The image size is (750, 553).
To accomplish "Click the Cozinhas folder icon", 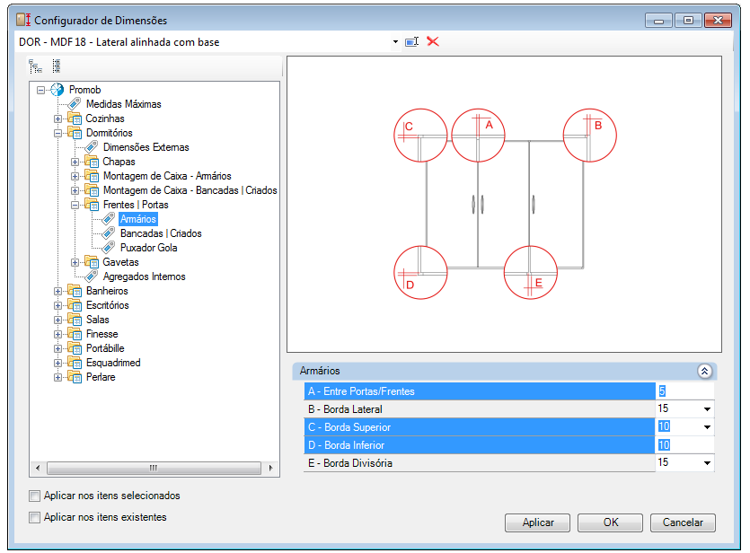I will click(75, 118).
